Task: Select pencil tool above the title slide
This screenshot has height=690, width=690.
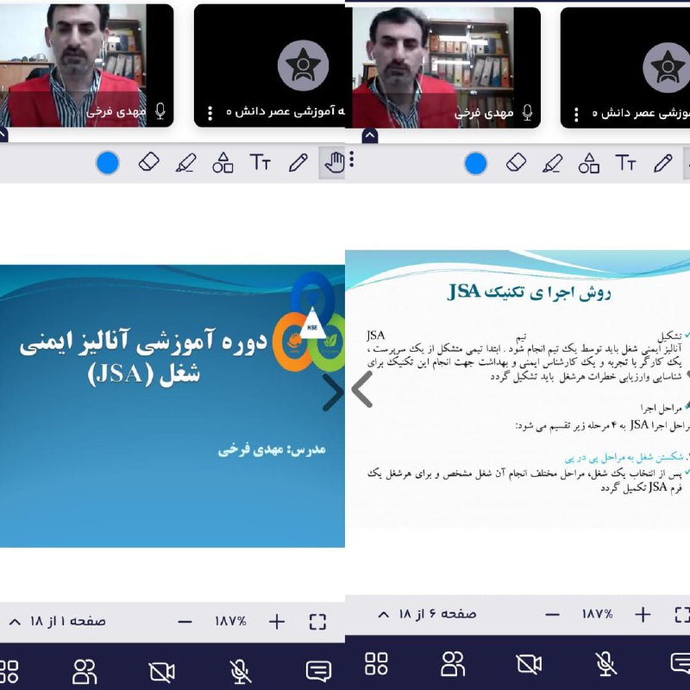Action: coord(298,162)
